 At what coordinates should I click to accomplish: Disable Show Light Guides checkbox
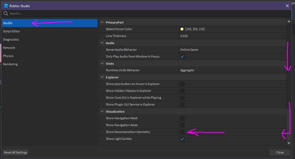pos(182,139)
